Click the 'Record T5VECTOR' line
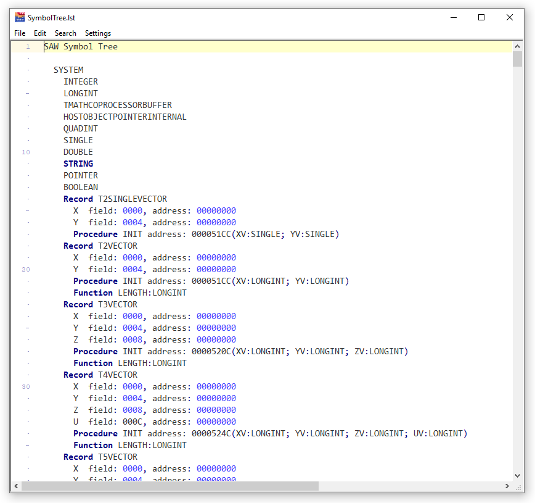 [x=100, y=457]
